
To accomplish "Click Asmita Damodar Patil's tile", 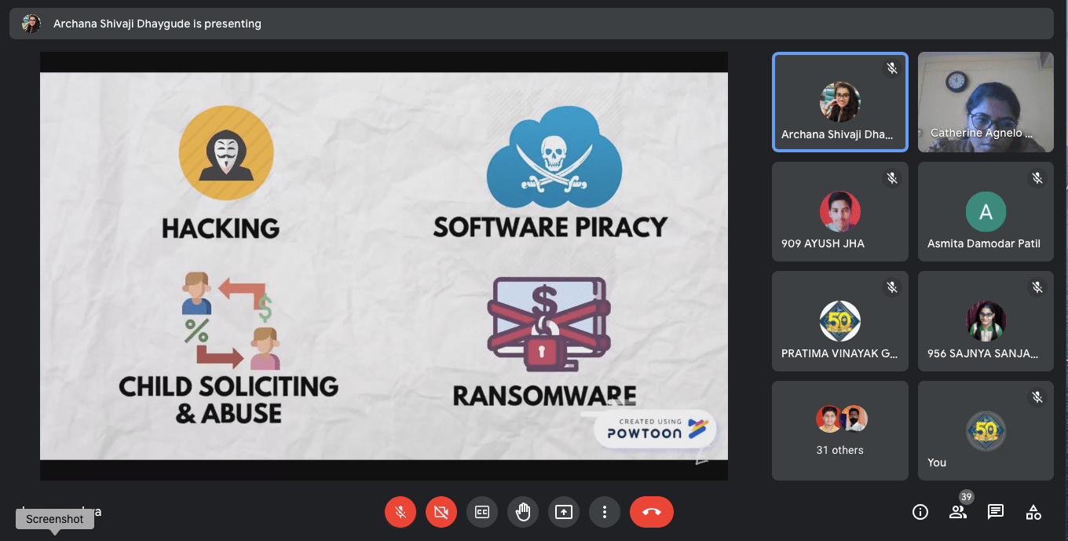I will coord(986,212).
